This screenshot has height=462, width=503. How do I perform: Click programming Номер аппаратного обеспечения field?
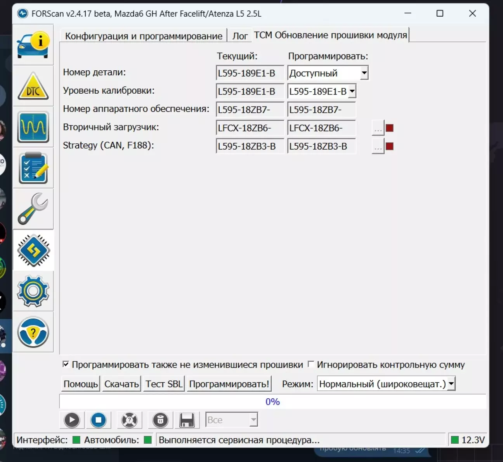[321, 110]
